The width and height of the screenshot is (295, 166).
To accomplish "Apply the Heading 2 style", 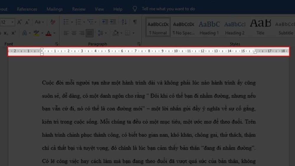I will pyautogui.click(x=235, y=28).
